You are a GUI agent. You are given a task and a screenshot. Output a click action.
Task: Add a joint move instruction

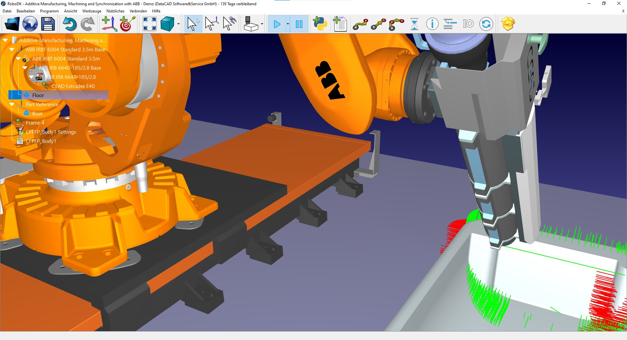coord(361,24)
